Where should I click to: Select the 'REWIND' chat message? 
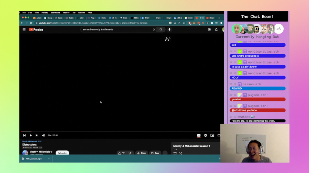tap(258, 88)
